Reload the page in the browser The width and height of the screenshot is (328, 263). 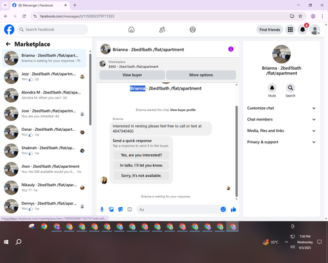click(24, 16)
